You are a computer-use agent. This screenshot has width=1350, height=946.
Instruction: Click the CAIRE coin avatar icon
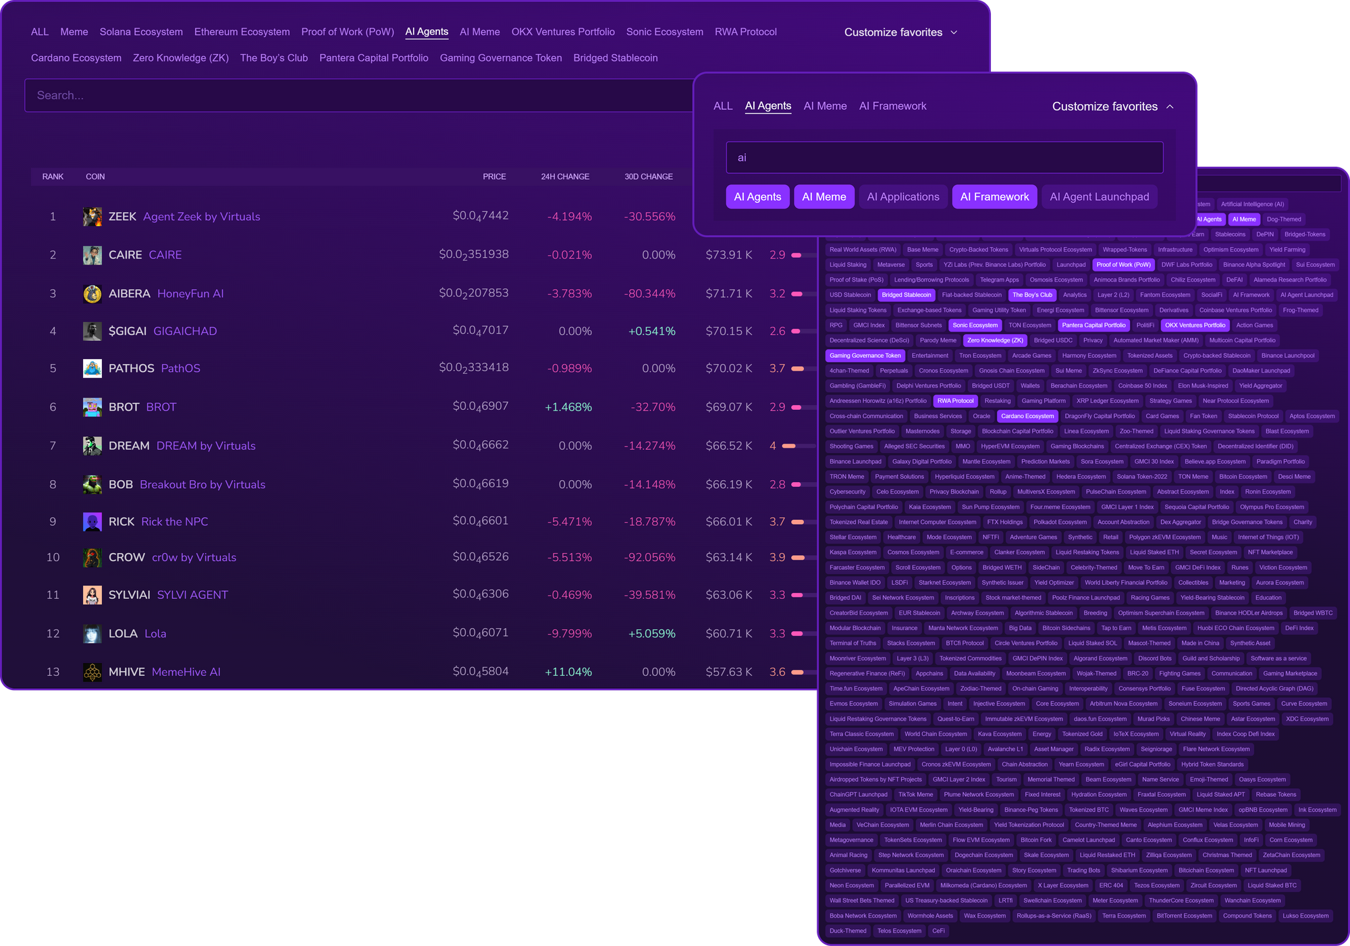click(x=92, y=255)
